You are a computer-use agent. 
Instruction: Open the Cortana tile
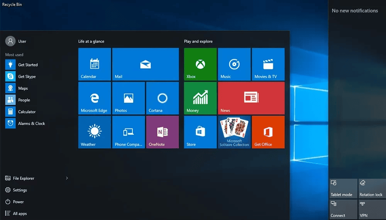(163, 98)
